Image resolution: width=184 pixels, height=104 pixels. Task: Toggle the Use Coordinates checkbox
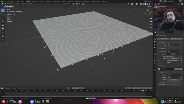(x=168, y=61)
